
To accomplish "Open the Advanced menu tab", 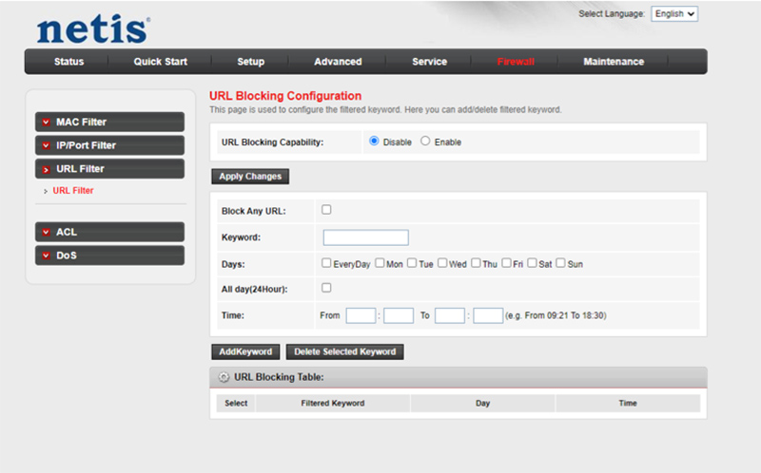I will coord(338,62).
